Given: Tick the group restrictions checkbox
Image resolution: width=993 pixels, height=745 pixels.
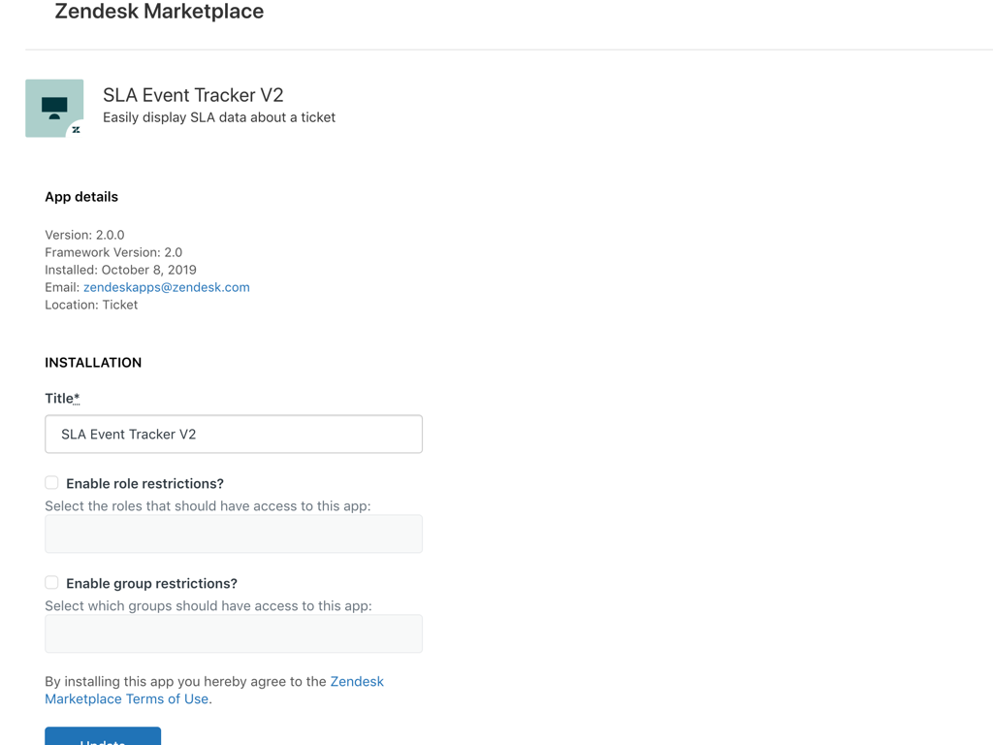Looking at the screenshot, I should tap(51, 583).
